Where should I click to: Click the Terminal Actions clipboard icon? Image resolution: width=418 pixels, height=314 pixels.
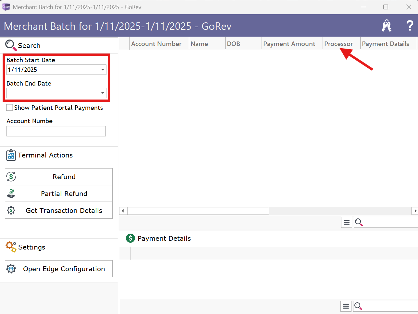coord(11,155)
